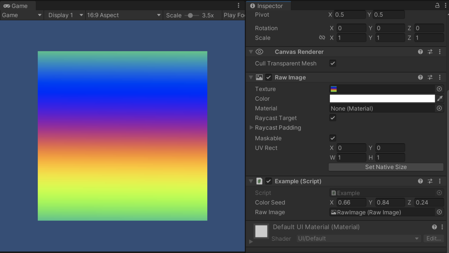Click Edit next to the UI/Default shader
Image resolution: width=449 pixels, height=253 pixels.
[434, 238]
